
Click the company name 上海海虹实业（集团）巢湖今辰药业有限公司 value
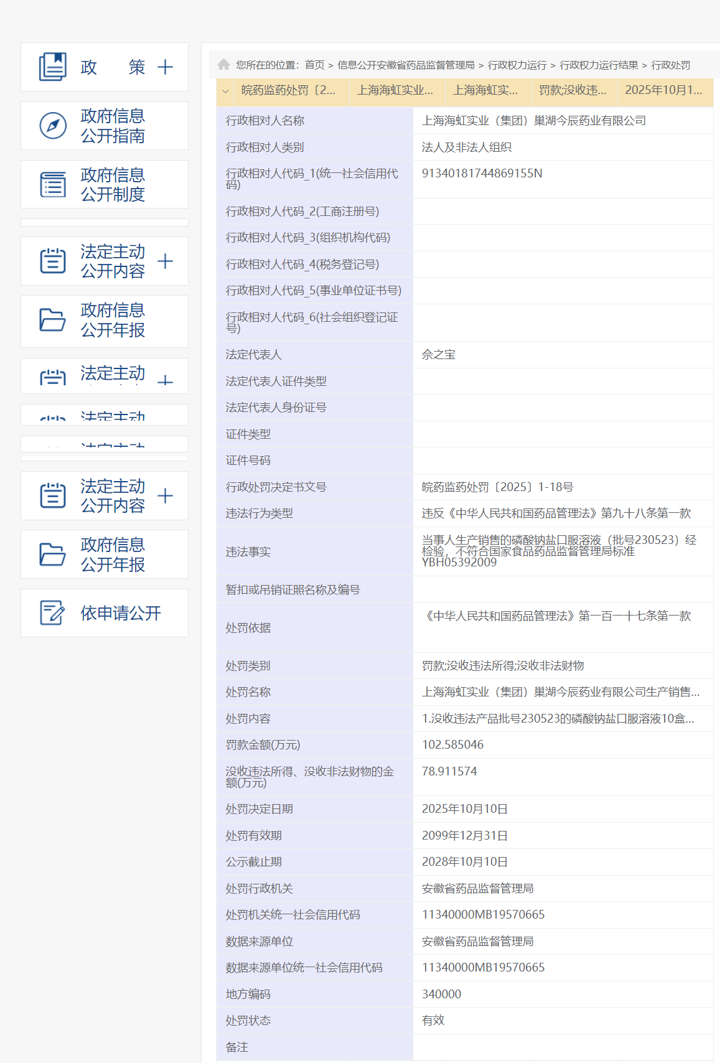click(534, 121)
